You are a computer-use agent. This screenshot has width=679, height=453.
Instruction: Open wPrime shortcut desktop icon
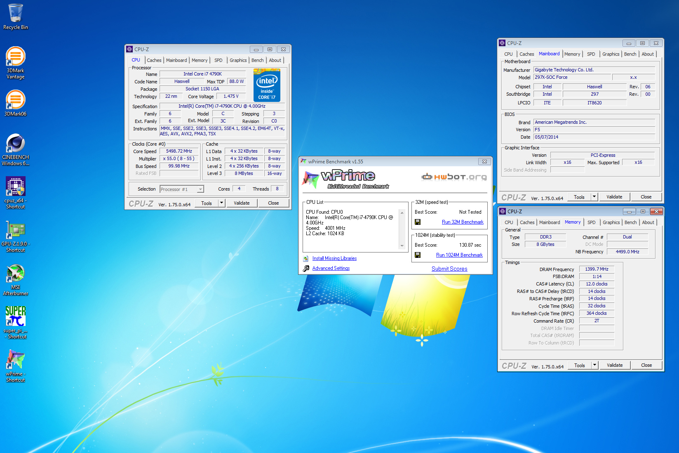(x=16, y=366)
